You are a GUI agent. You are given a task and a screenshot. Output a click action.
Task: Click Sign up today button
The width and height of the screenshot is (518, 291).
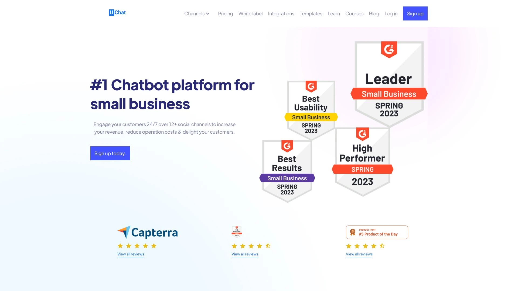tap(110, 153)
